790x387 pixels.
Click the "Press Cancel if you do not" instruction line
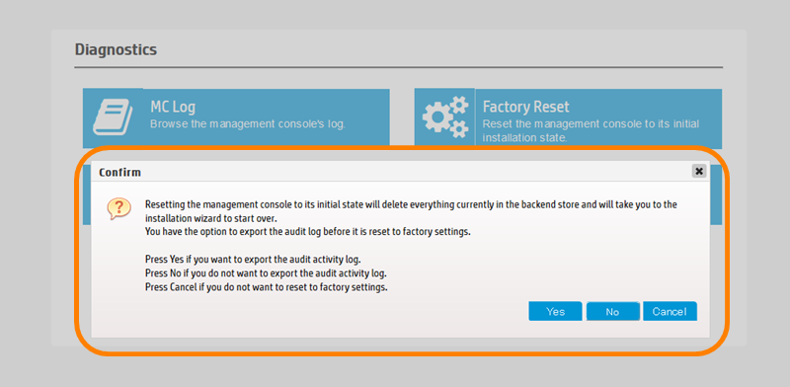click(x=267, y=288)
